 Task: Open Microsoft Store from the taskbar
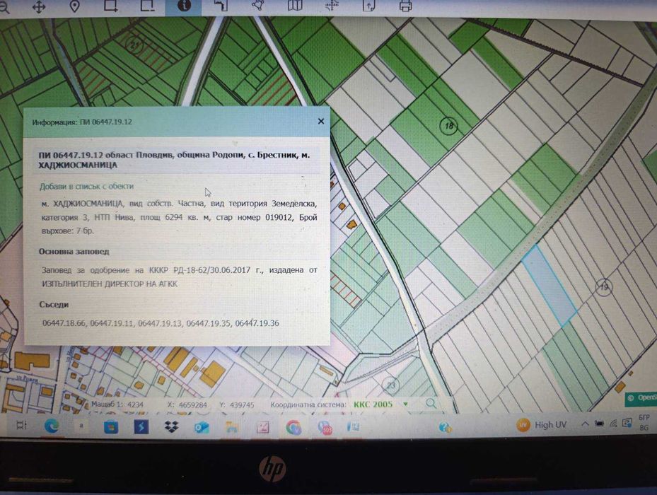click(x=111, y=426)
